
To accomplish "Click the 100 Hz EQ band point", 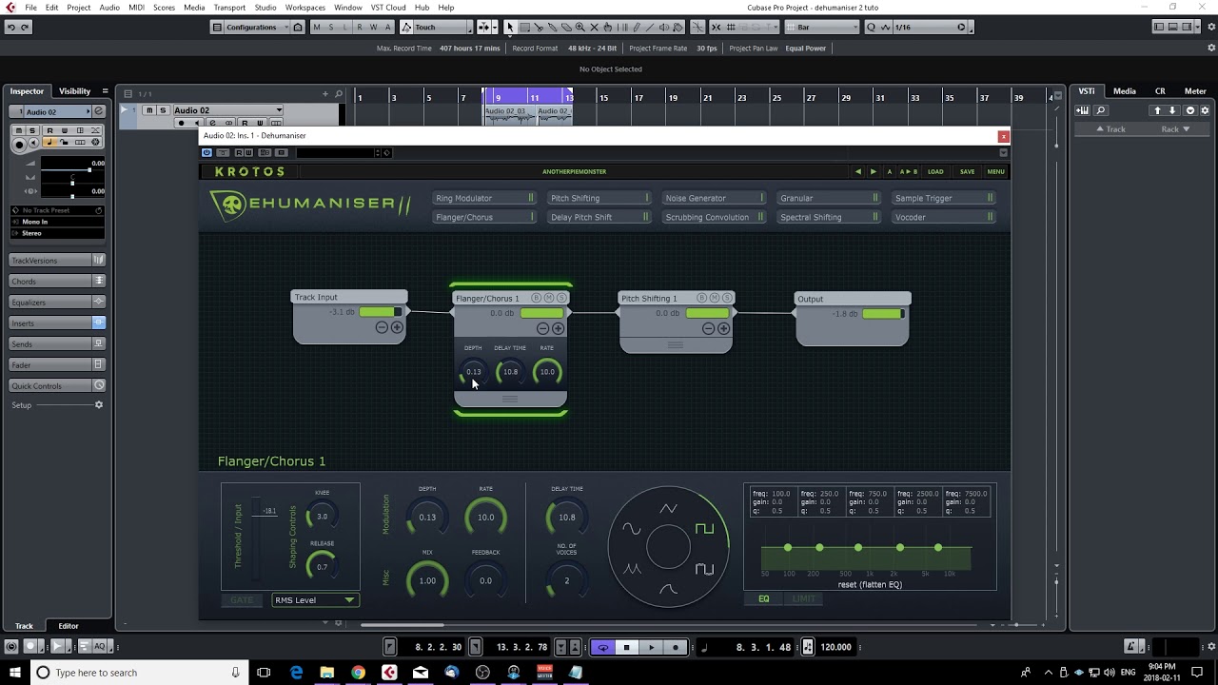I will [x=788, y=548].
